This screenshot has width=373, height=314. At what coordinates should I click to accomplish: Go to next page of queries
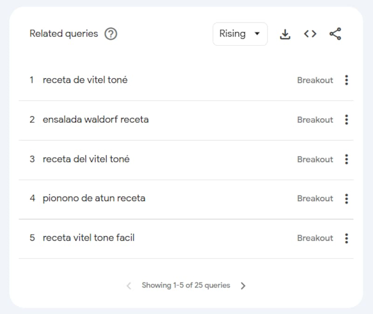243,286
